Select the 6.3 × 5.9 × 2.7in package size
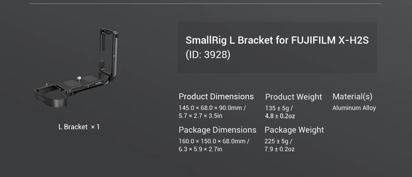The width and height of the screenshot is (412, 177). [x=200, y=149]
